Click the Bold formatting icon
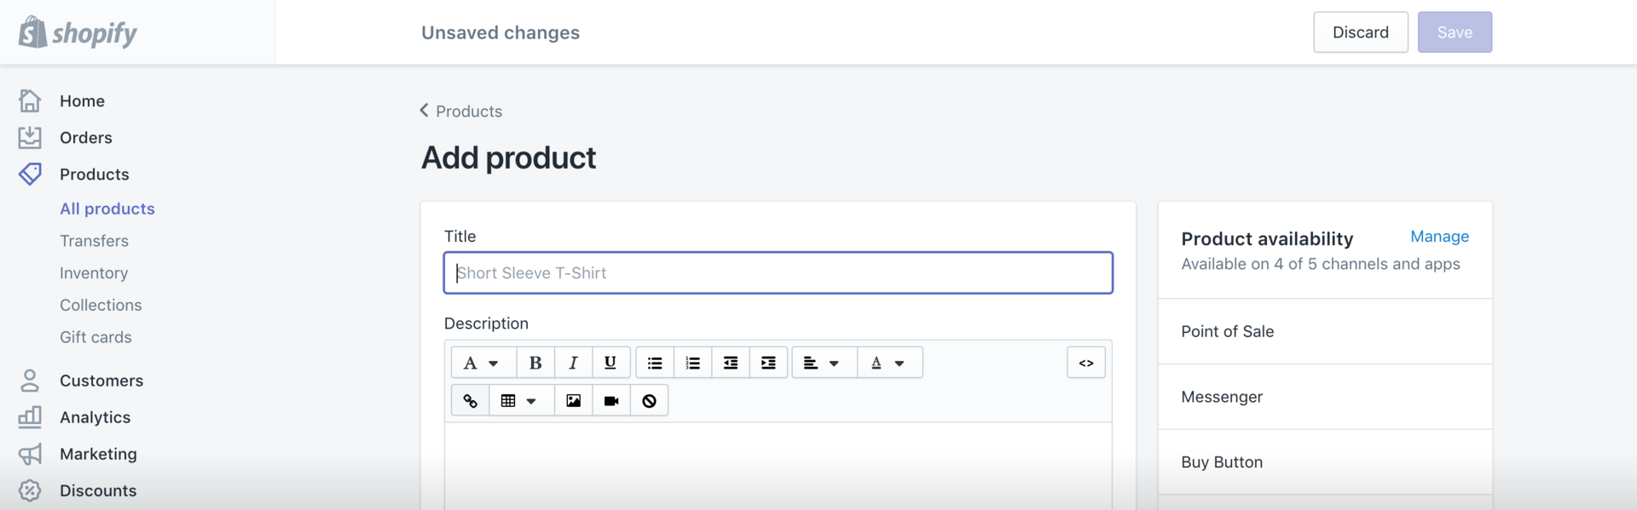The height and width of the screenshot is (510, 1637). click(x=535, y=363)
